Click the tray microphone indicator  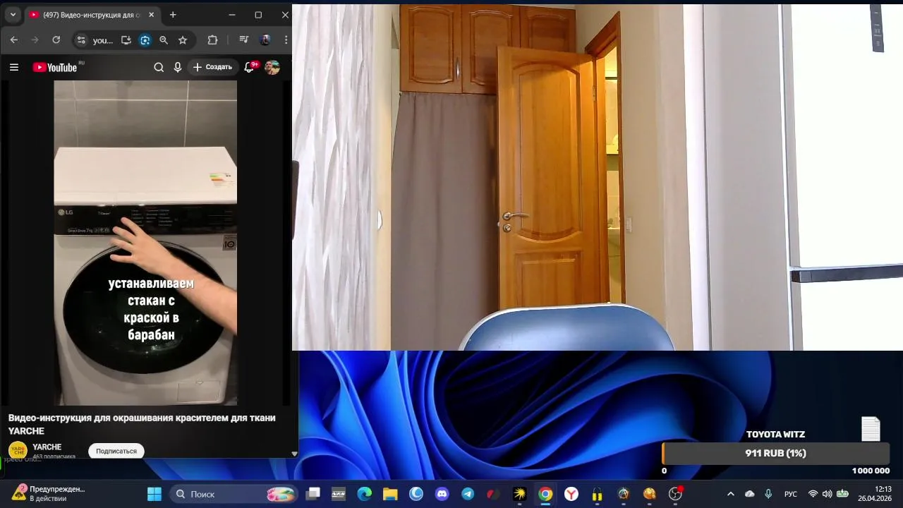(x=768, y=494)
